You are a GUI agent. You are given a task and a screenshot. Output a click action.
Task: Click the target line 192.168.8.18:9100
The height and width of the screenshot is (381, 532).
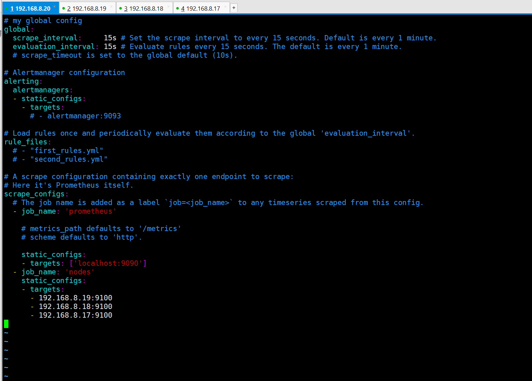[x=75, y=307]
